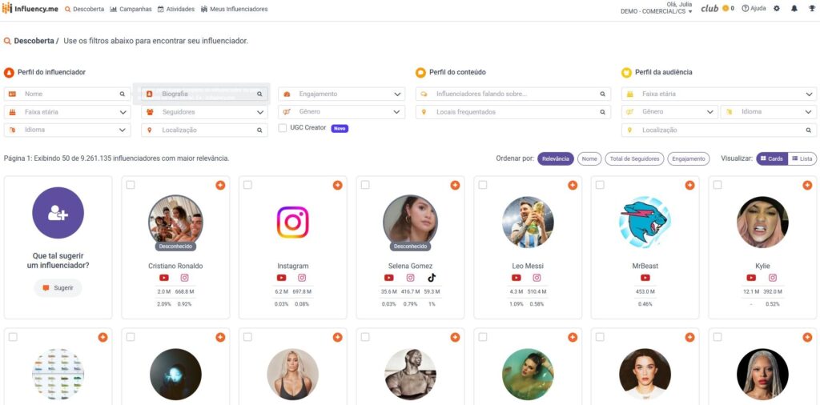This screenshot has width=820, height=405.
Task: Open the Ajuda help item
Action: 754,9
